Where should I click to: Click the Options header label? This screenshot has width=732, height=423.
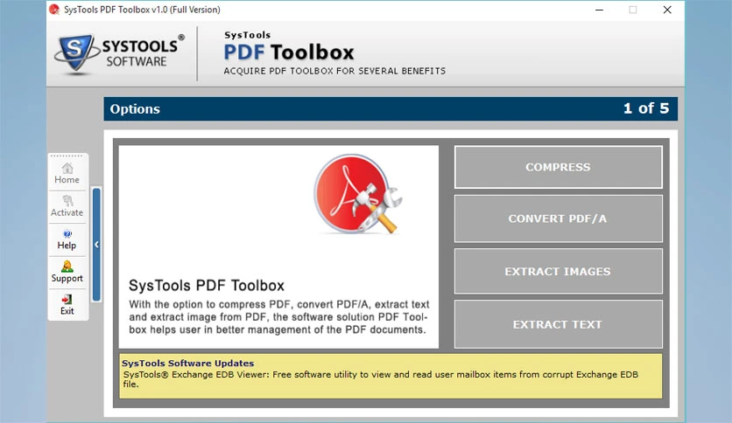[135, 109]
